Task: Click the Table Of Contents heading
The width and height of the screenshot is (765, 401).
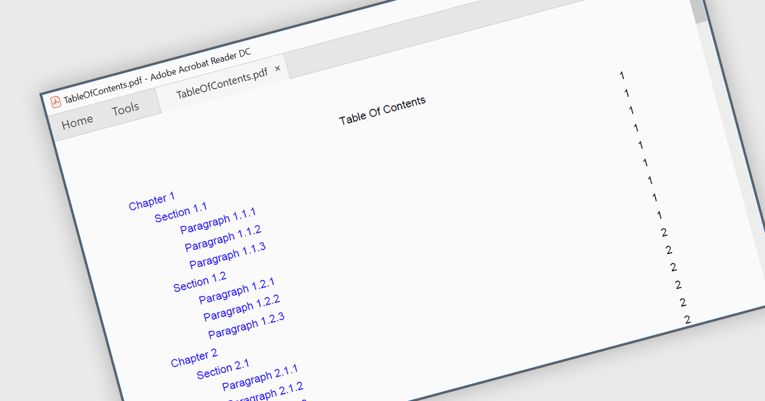Action: pyautogui.click(x=382, y=111)
